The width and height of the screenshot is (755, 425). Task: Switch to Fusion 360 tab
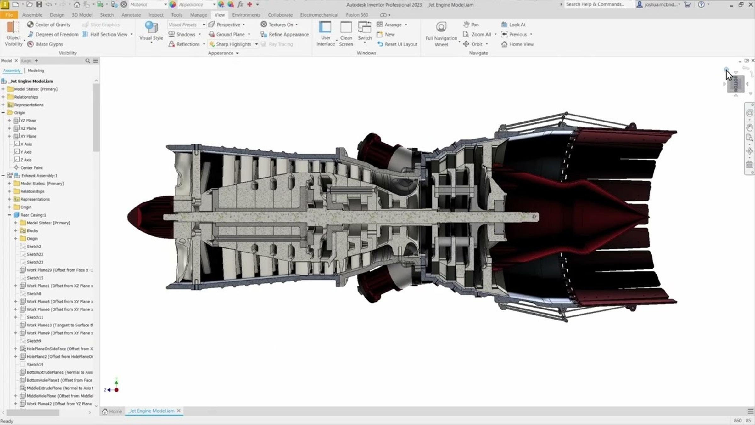[357, 15]
